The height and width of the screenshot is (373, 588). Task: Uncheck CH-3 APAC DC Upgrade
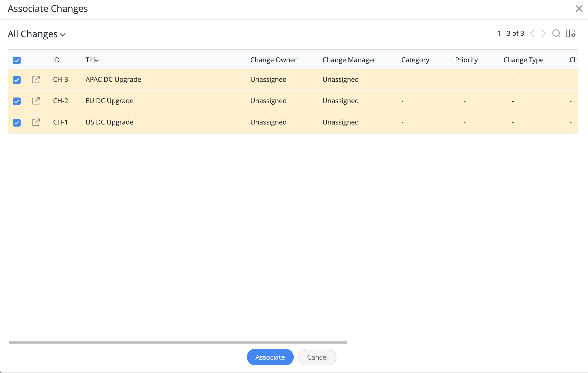16,79
